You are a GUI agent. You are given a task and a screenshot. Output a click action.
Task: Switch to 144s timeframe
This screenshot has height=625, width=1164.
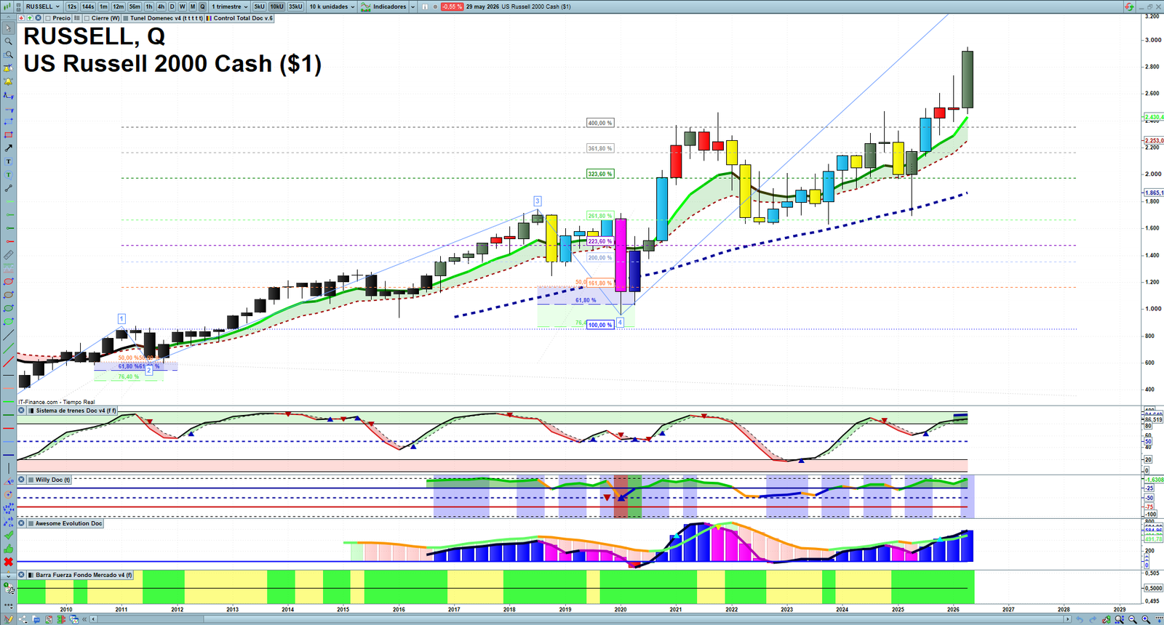click(88, 7)
